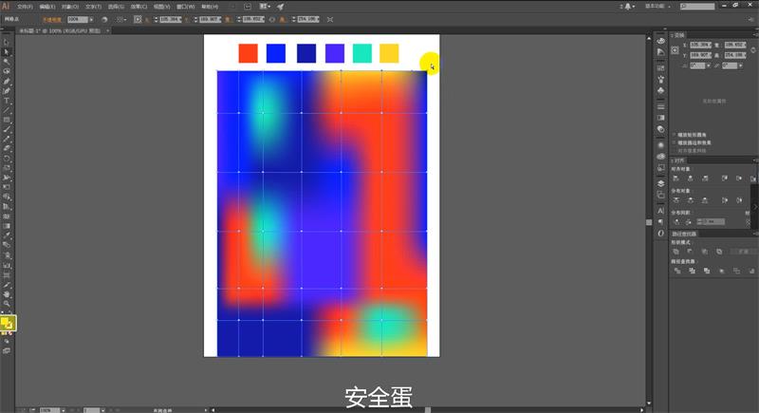This screenshot has width=759, height=413.
Task: Select the Line Segment tool
Action: click(7, 110)
